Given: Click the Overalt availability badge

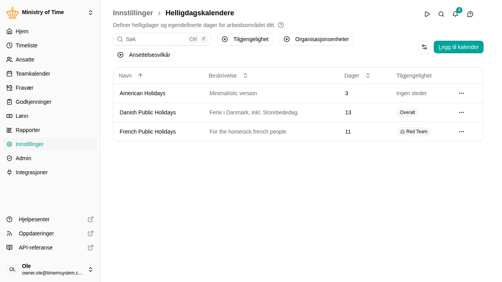Looking at the screenshot, I should point(407,112).
